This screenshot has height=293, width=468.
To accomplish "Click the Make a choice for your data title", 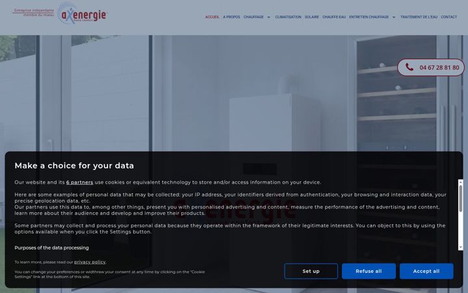I will (x=74, y=165).
